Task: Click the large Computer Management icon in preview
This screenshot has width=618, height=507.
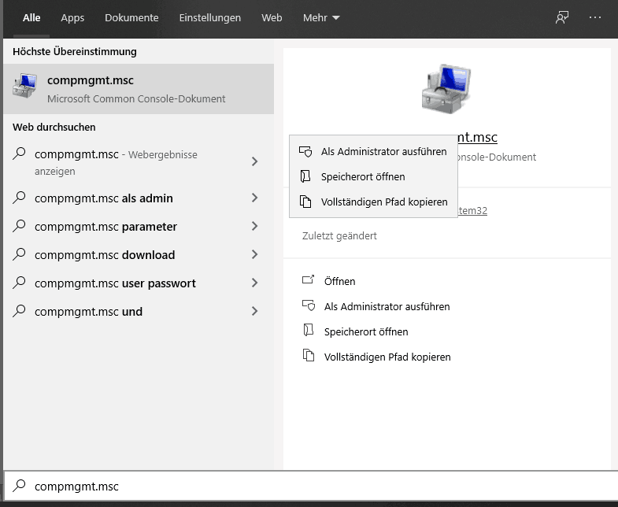Action: [446, 89]
